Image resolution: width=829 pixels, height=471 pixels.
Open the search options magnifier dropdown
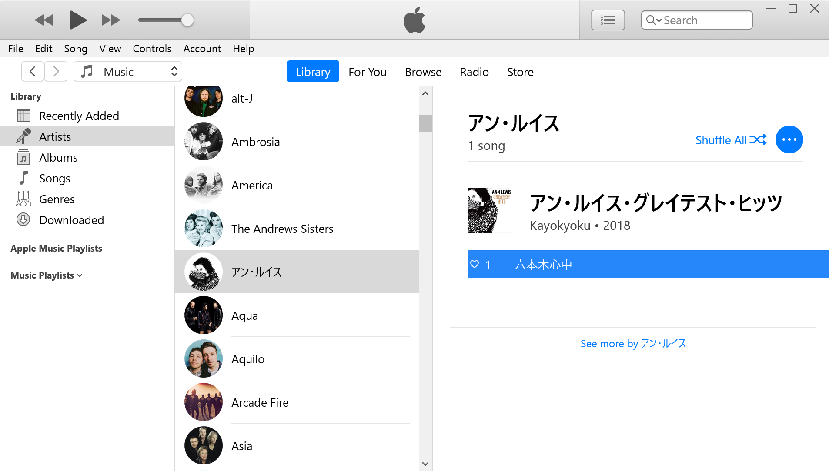click(x=654, y=20)
